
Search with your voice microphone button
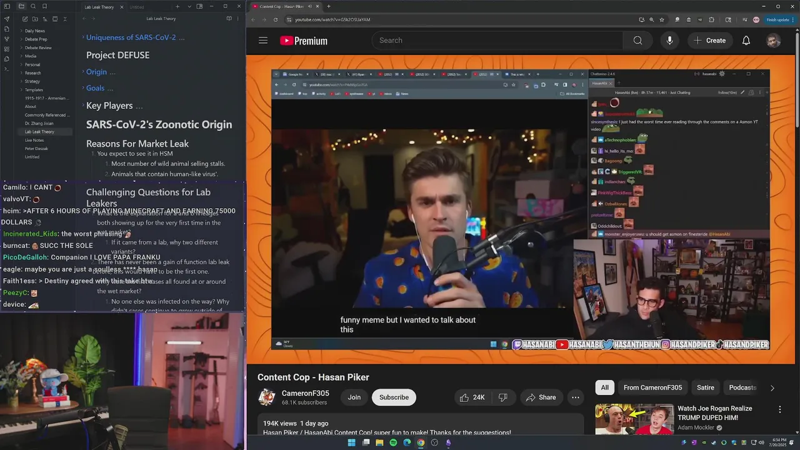(669, 41)
